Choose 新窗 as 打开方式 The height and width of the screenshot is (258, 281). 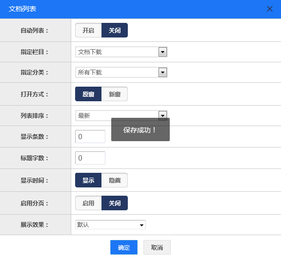(x=115, y=94)
